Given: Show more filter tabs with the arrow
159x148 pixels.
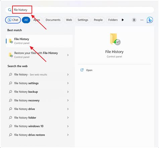Looking at the screenshot, I should [123, 20].
